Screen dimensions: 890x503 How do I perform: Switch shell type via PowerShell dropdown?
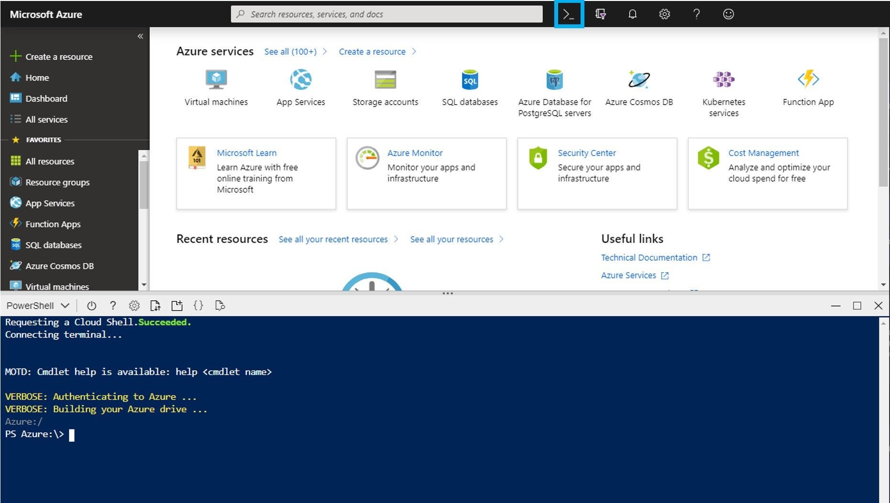(x=38, y=306)
